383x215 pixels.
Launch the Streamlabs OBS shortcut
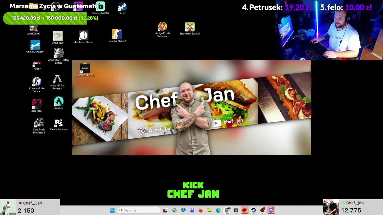[101, 8]
